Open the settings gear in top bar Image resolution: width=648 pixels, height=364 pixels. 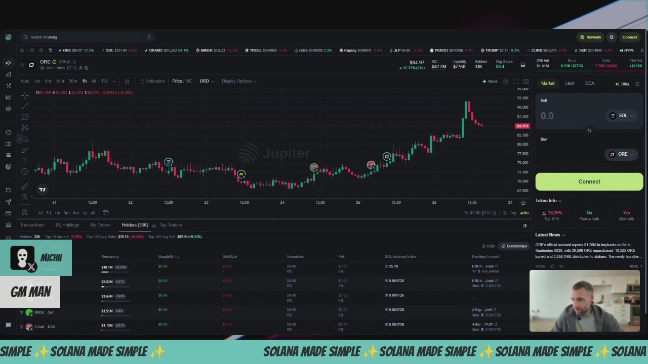612,37
